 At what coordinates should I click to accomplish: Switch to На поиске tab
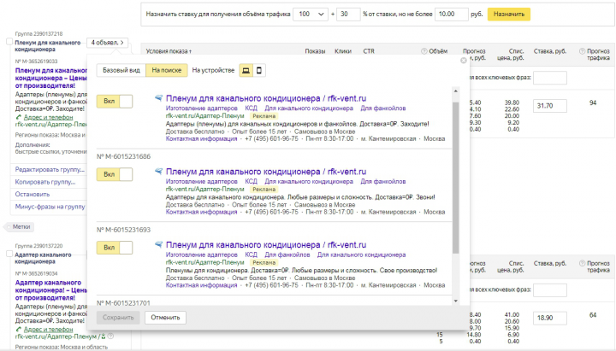click(167, 70)
